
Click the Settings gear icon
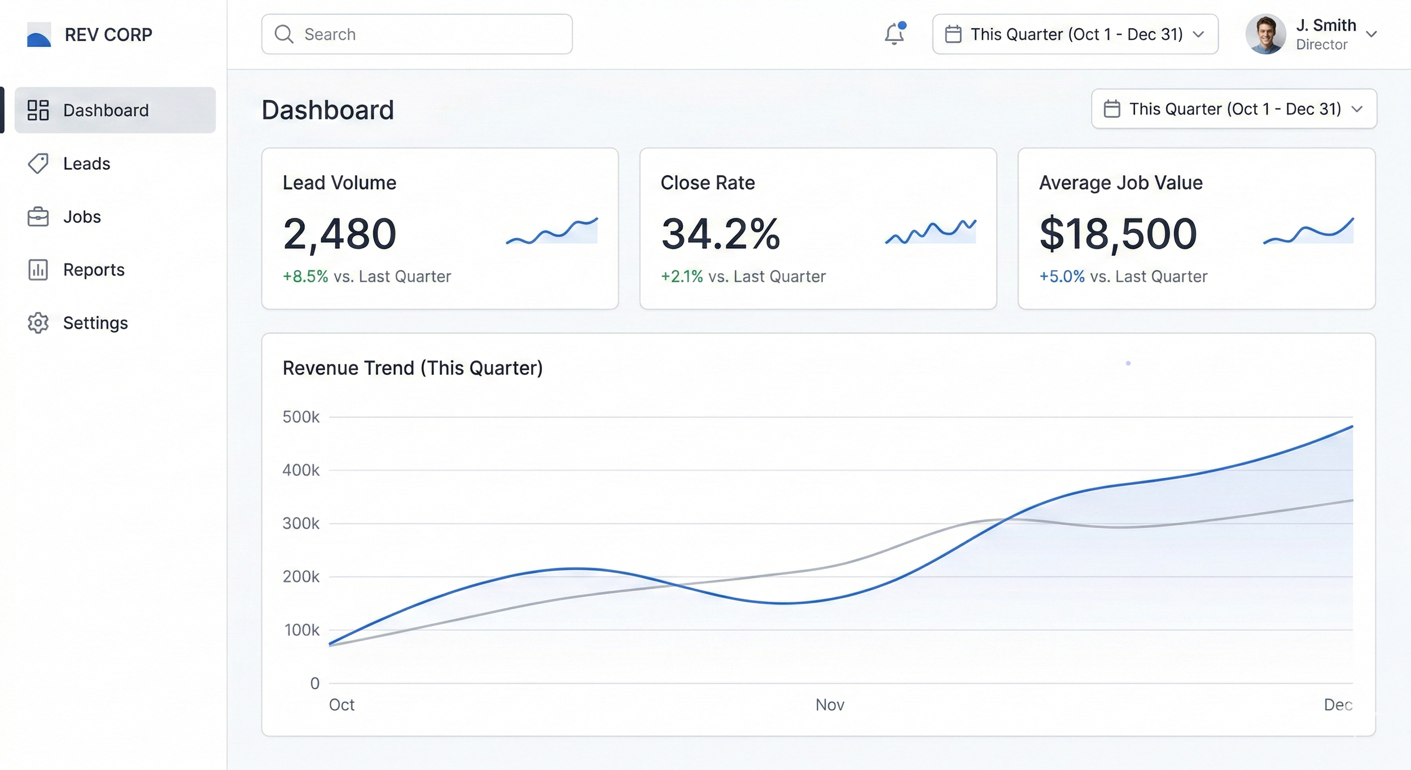(x=38, y=323)
